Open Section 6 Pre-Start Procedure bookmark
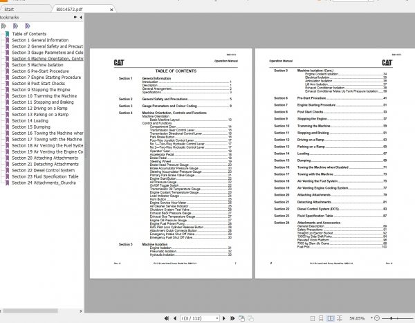415x323 pixels. 40,71
